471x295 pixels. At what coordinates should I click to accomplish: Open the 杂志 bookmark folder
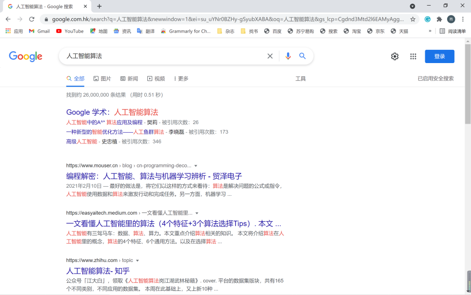(226, 31)
